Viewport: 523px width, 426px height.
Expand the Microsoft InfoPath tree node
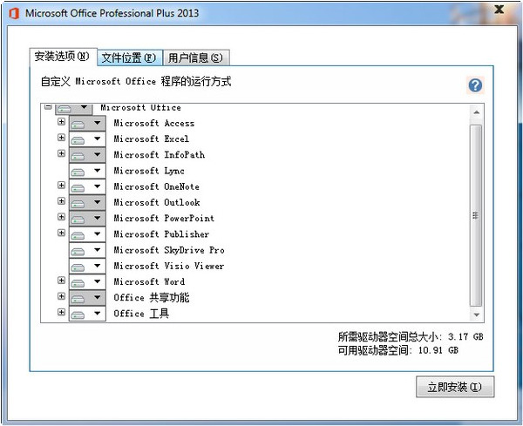click(x=61, y=153)
